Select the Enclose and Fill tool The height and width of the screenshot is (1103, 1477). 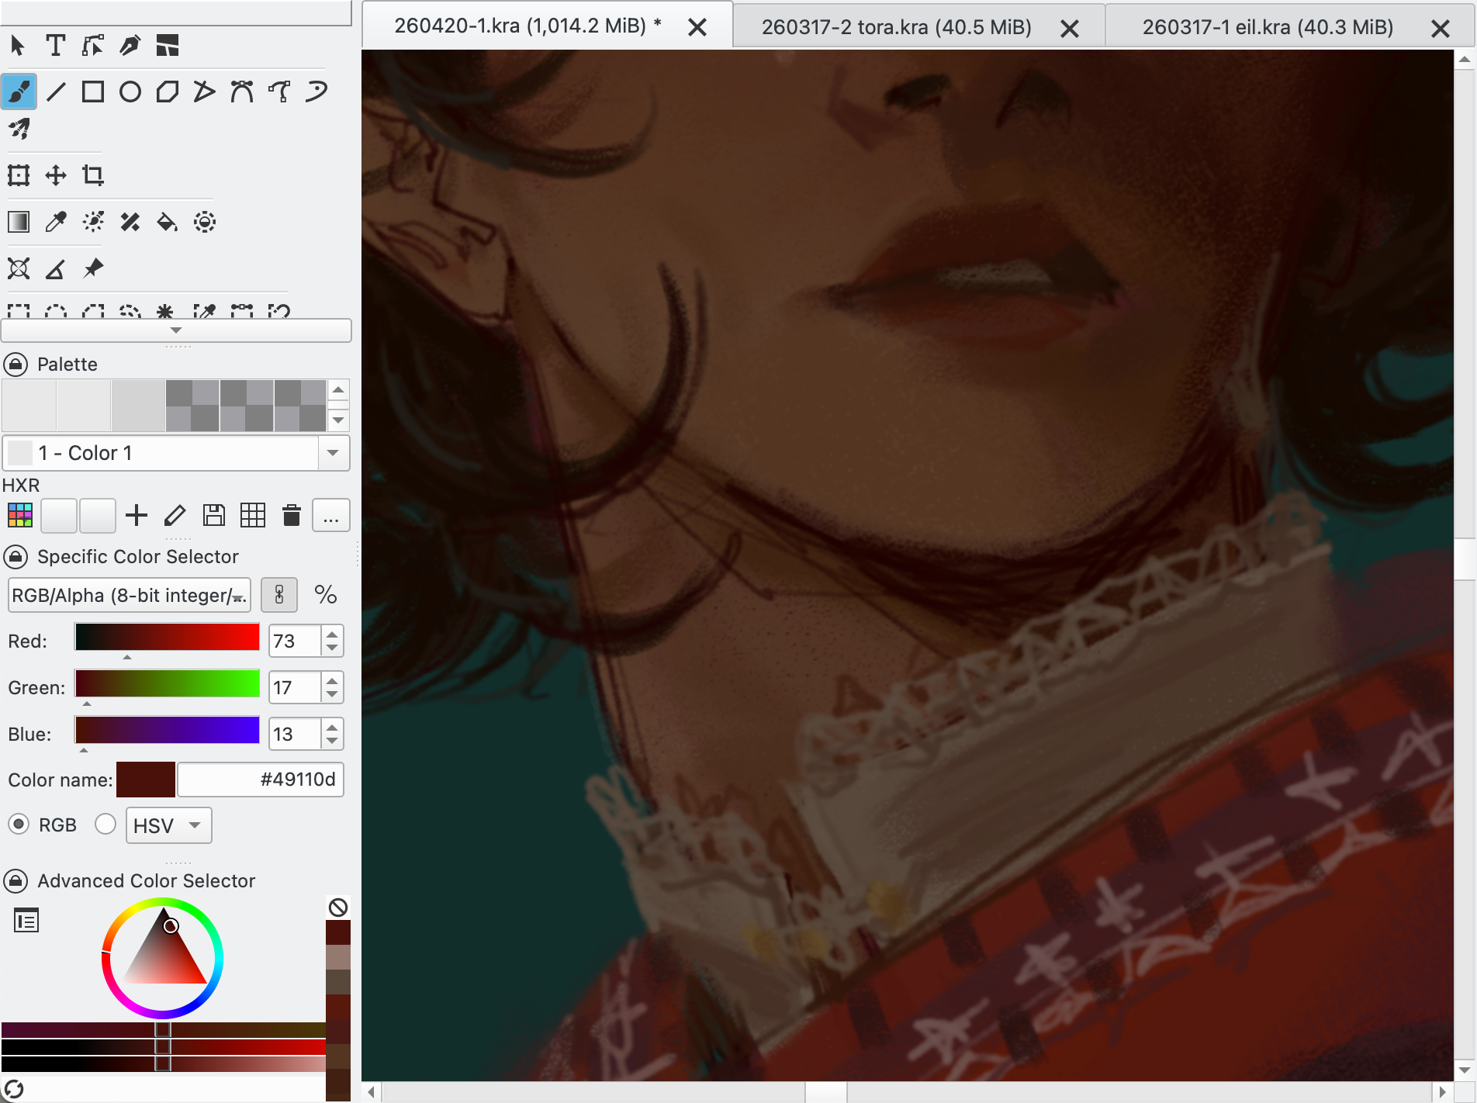click(205, 222)
